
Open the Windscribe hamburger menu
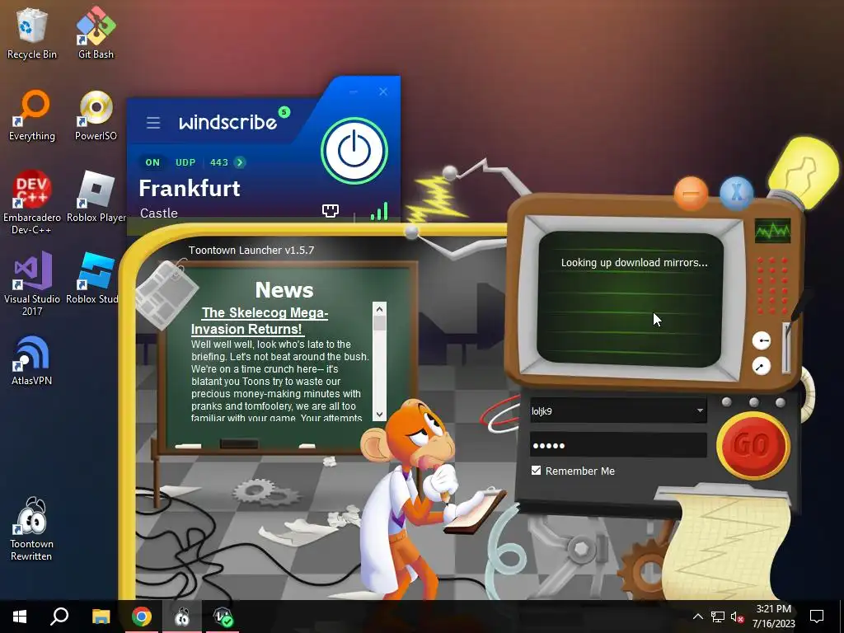(152, 123)
